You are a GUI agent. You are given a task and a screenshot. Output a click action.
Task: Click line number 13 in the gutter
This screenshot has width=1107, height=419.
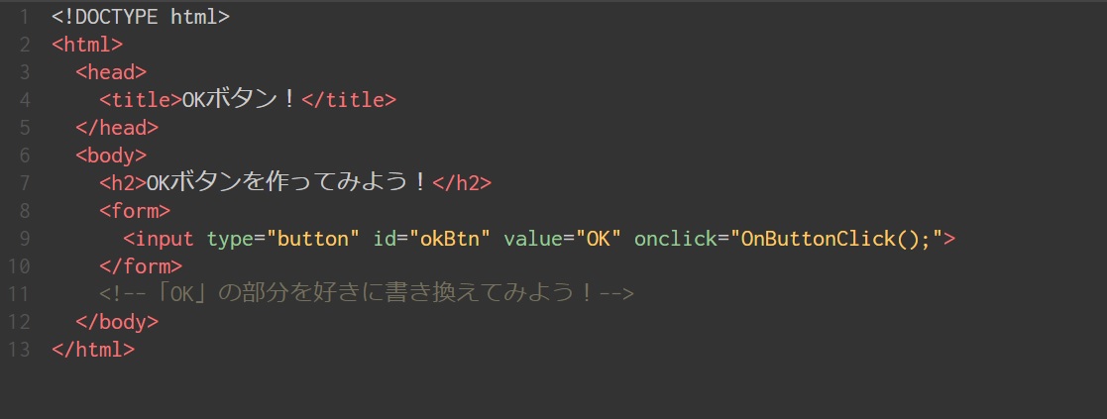[20, 350]
